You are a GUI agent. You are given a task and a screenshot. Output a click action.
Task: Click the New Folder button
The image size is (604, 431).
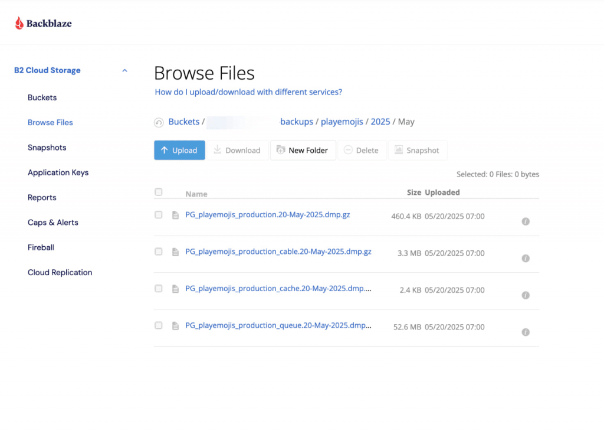tap(303, 151)
